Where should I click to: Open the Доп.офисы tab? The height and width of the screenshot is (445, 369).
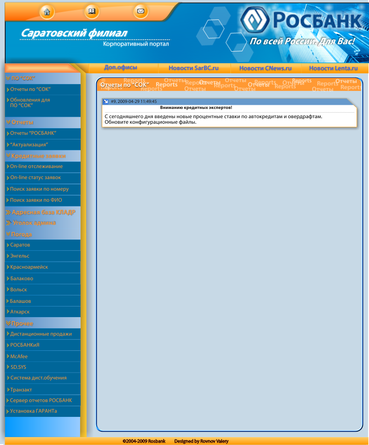(x=121, y=67)
